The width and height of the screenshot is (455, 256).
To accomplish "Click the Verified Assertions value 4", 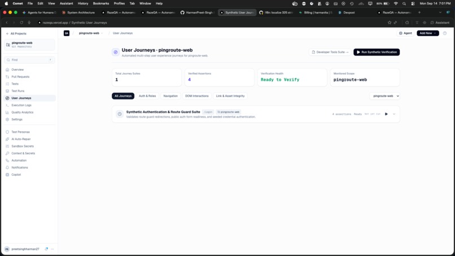I will (x=189, y=80).
